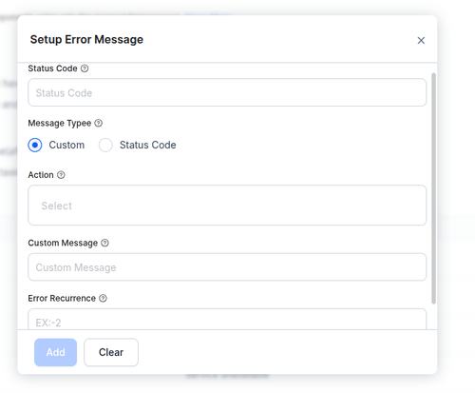The width and height of the screenshot is (475, 393).
Task: Click the Add button
Action: [56, 352]
